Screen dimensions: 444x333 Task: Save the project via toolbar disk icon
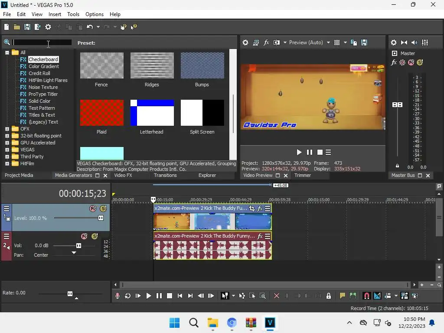click(x=27, y=27)
